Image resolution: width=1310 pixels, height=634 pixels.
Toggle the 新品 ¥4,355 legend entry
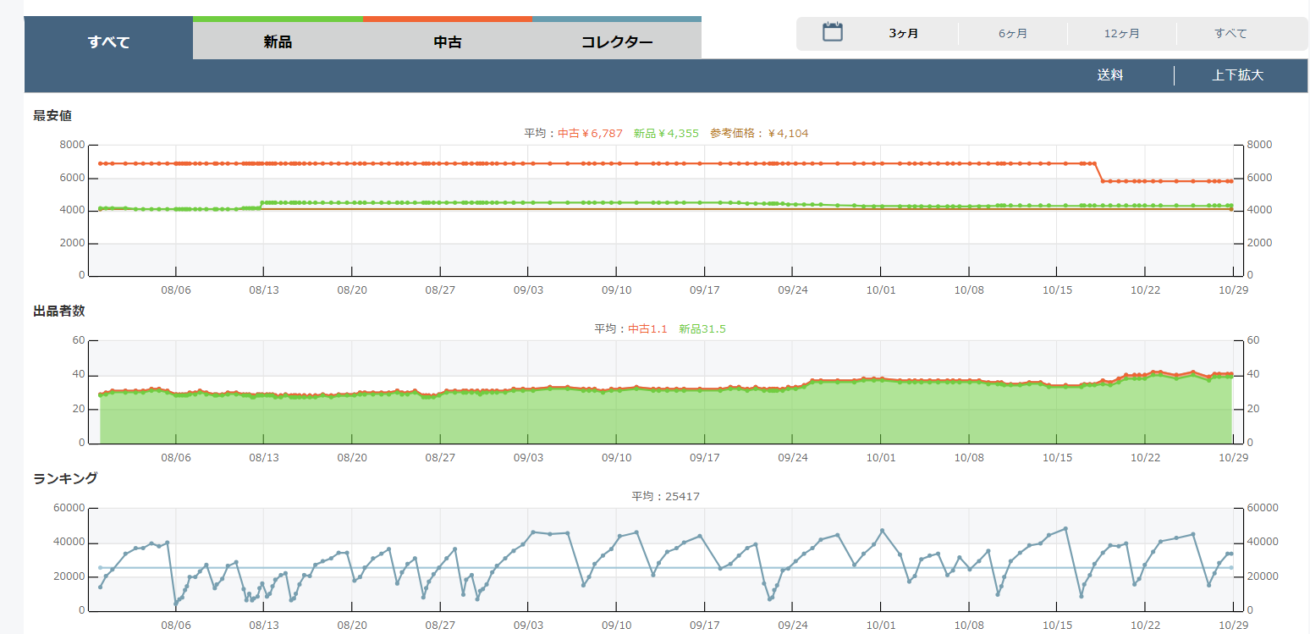[x=666, y=133]
